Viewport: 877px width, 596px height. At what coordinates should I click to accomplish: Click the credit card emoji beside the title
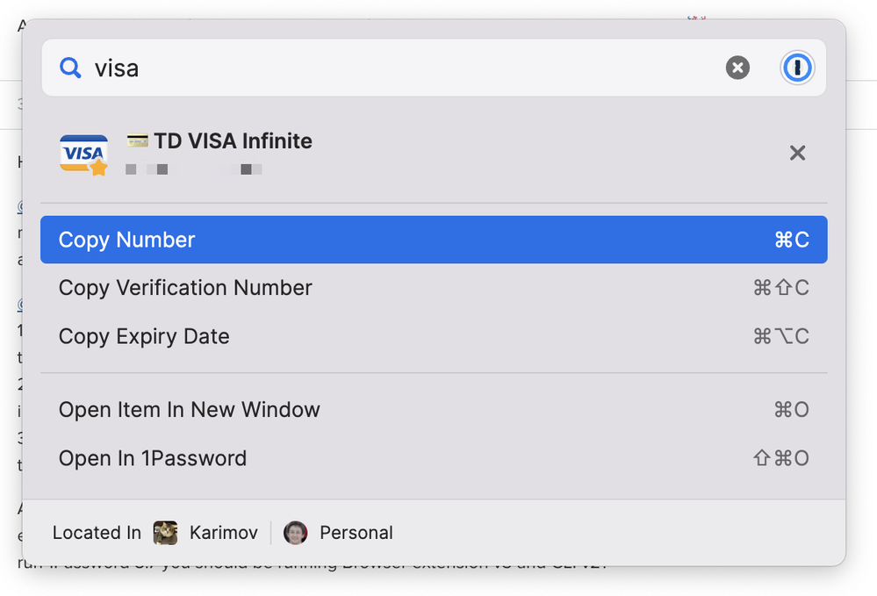pos(137,141)
